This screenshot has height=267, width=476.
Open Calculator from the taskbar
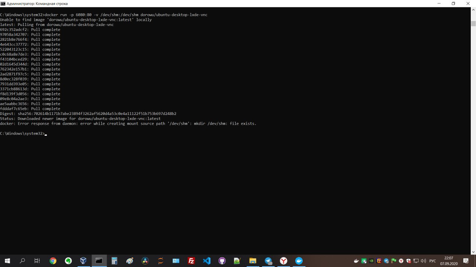[x=115, y=261]
